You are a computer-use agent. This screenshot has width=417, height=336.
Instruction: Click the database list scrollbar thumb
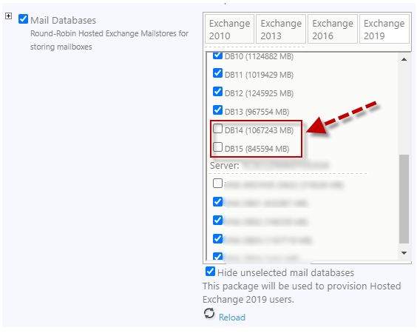tap(404, 199)
